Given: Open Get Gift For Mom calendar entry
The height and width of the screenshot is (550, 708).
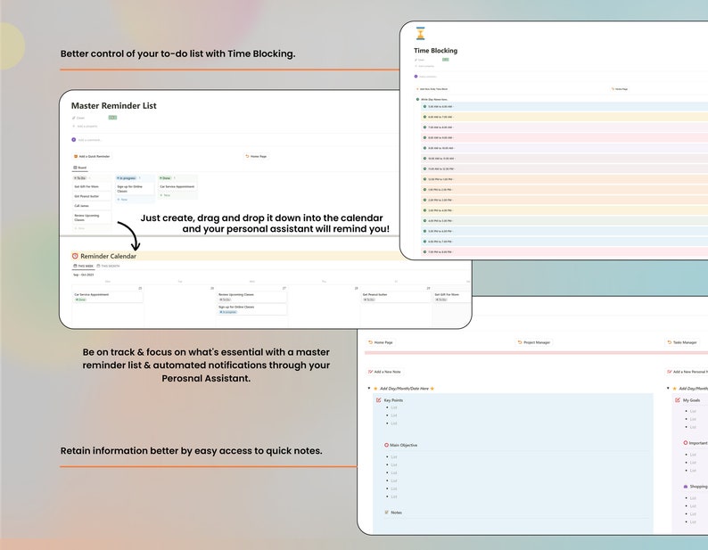Looking at the screenshot, I should coord(452,297).
